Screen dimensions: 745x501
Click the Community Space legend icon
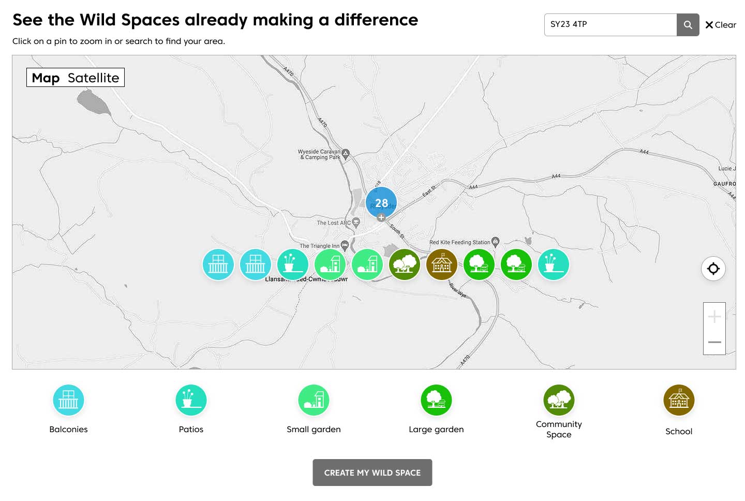[559, 400]
